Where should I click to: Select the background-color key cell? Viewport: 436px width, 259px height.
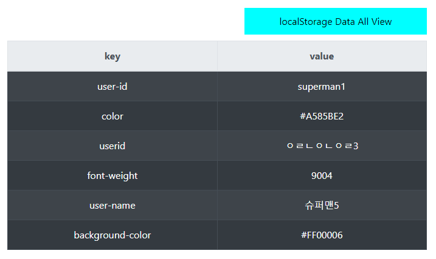[x=112, y=235]
